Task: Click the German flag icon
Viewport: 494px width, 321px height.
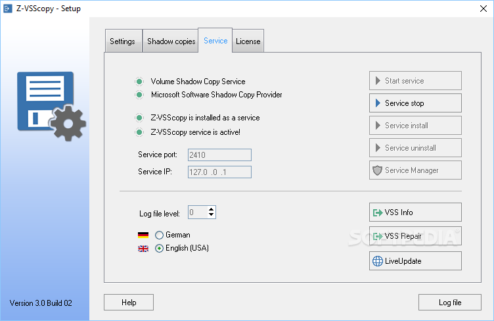Action: pyautogui.click(x=143, y=235)
